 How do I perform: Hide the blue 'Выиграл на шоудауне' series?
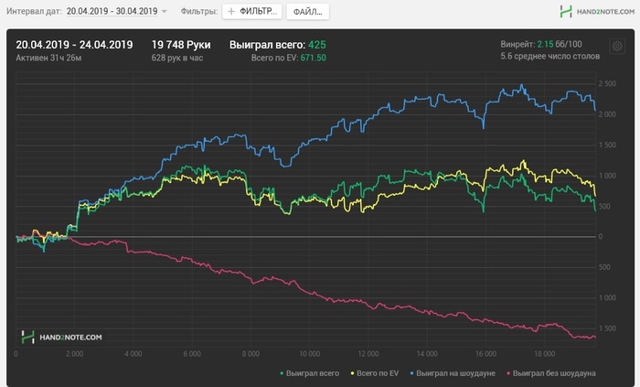coord(460,373)
